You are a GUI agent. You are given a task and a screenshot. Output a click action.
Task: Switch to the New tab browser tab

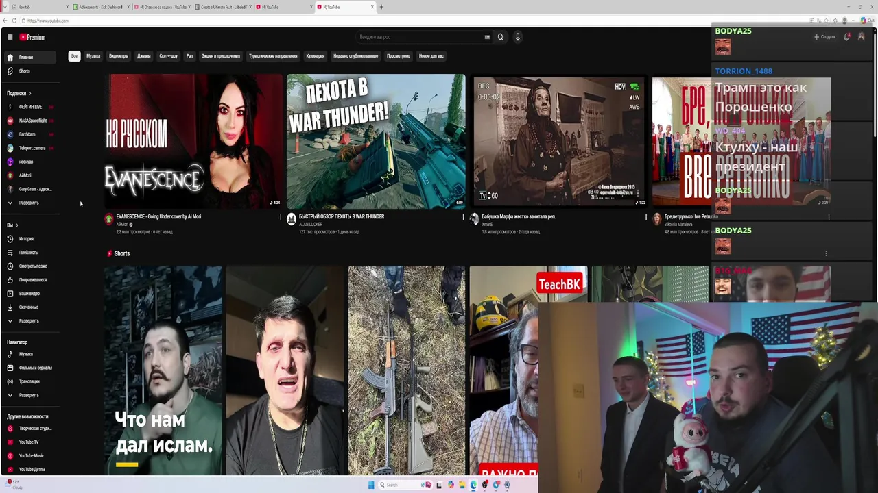coord(38,7)
